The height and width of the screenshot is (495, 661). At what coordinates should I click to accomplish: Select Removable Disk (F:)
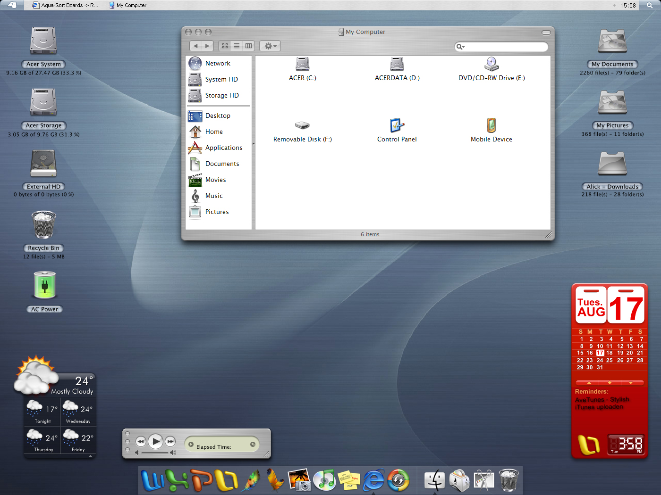(303, 131)
